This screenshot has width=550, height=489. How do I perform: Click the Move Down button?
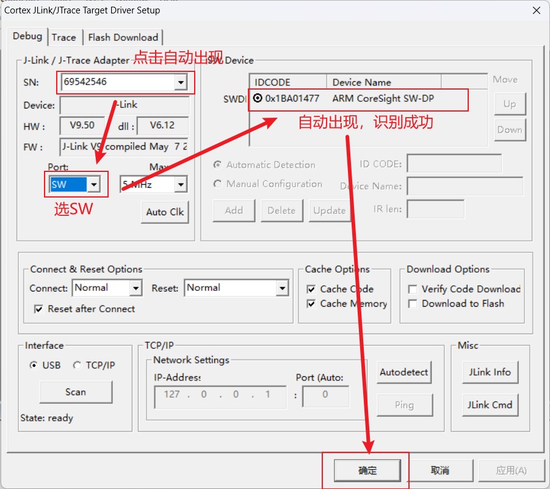(510, 130)
